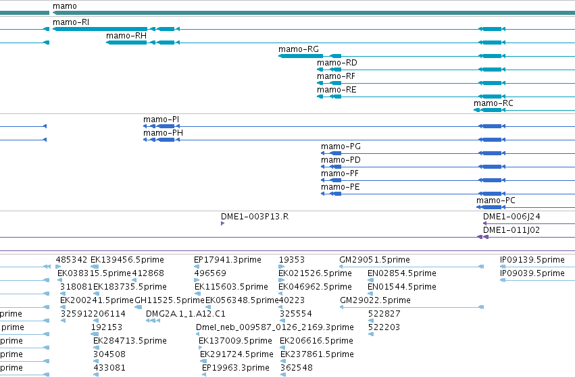The height and width of the screenshot is (378, 575).
Task: Select the mamo-RH transcript label
Action: (126, 36)
